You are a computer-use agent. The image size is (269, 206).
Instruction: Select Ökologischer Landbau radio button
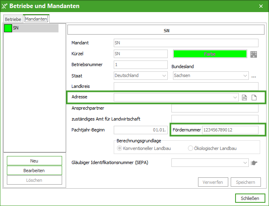pos(191,148)
